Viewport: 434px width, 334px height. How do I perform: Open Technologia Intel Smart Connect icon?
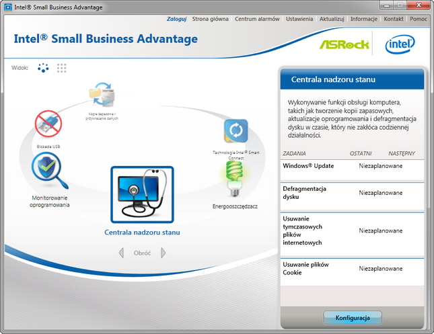236,131
